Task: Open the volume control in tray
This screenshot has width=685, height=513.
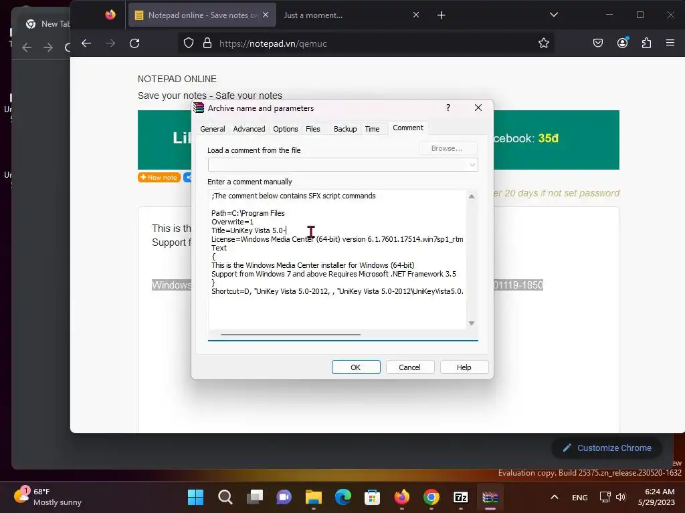Action: pyautogui.click(x=621, y=497)
